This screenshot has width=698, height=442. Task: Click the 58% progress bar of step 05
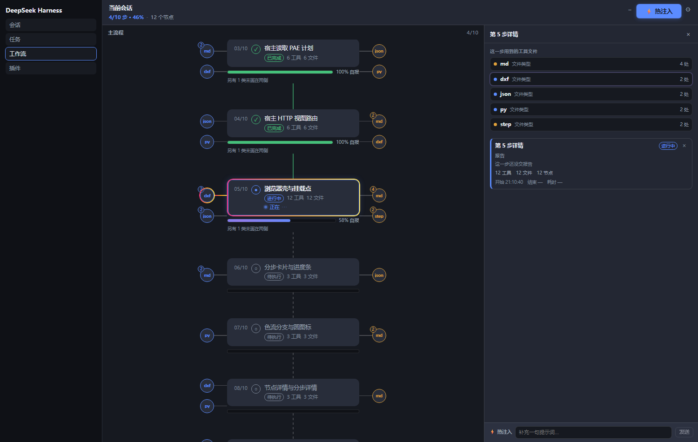point(282,221)
